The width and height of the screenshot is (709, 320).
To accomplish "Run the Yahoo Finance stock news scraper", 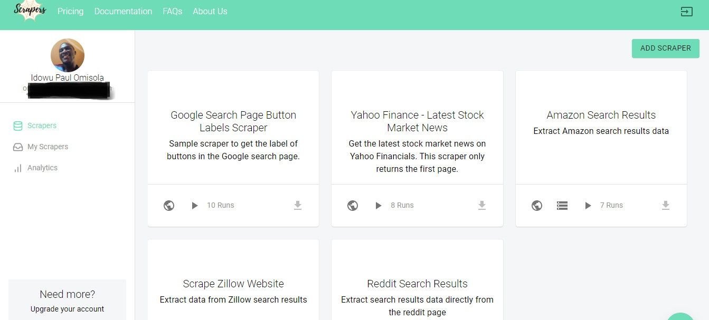I will point(379,206).
